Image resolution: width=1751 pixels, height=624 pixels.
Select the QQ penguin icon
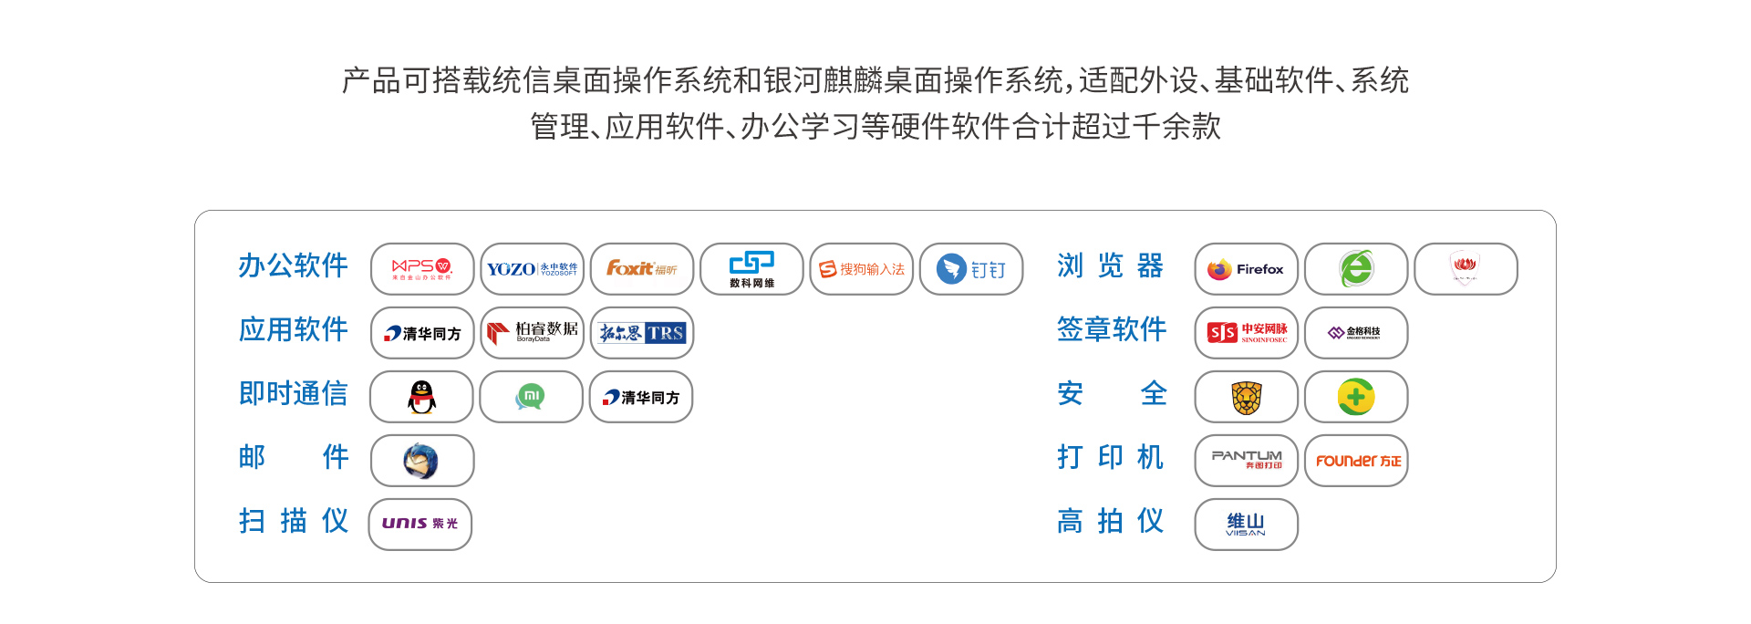pos(421,397)
